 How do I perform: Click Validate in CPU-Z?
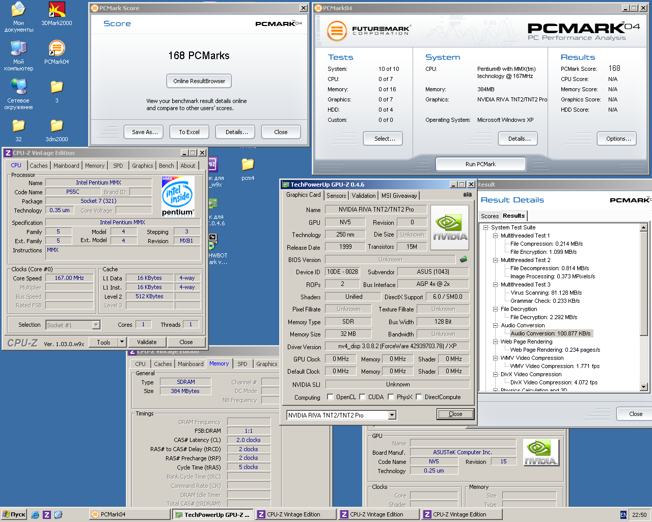[x=147, y=342]
